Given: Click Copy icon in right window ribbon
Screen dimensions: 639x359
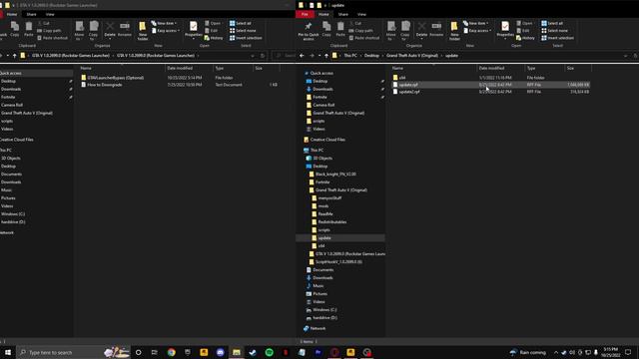Looking at the screenshot, I should click(326, 29).
